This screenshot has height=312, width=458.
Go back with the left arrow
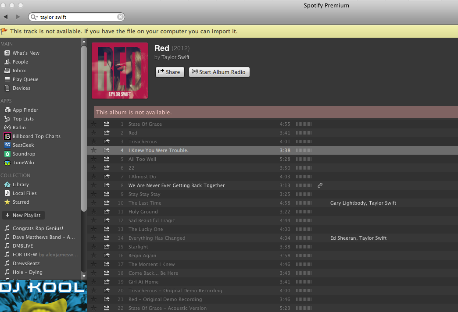[6, 17]
